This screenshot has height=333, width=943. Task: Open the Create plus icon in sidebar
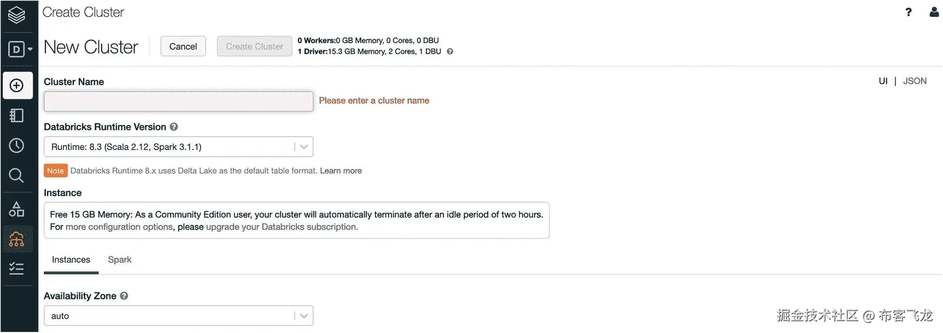17,86
